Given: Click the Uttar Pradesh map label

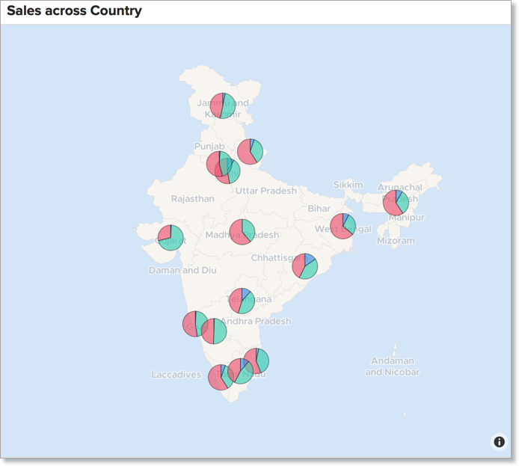Looking at the screenshot, I should click(x=265, y=191).
